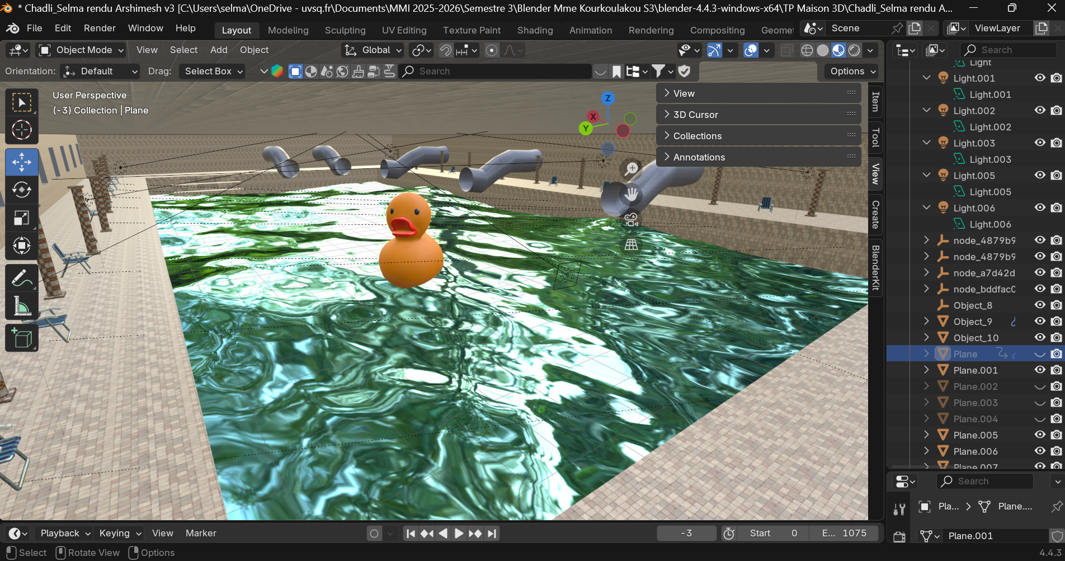Screen dimensions: 1065x561
Task: Select the Move tool in the toolbar
Action: point(21,162)
